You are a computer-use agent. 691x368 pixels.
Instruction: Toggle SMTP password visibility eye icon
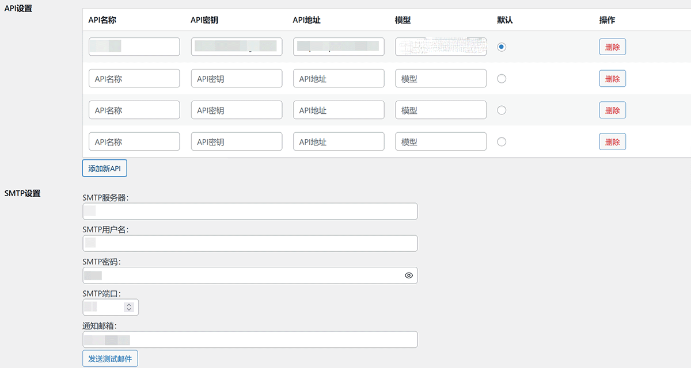[409, 275]
